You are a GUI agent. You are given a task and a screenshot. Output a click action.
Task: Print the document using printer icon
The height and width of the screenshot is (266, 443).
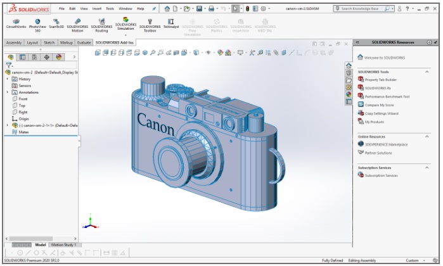(x=211, y=9)
